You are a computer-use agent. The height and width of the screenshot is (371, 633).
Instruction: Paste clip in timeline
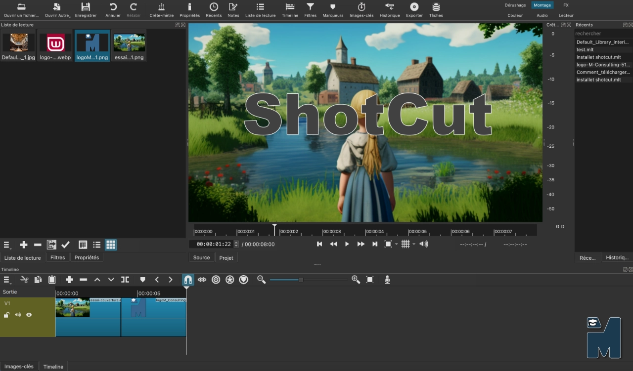[51, 280]
